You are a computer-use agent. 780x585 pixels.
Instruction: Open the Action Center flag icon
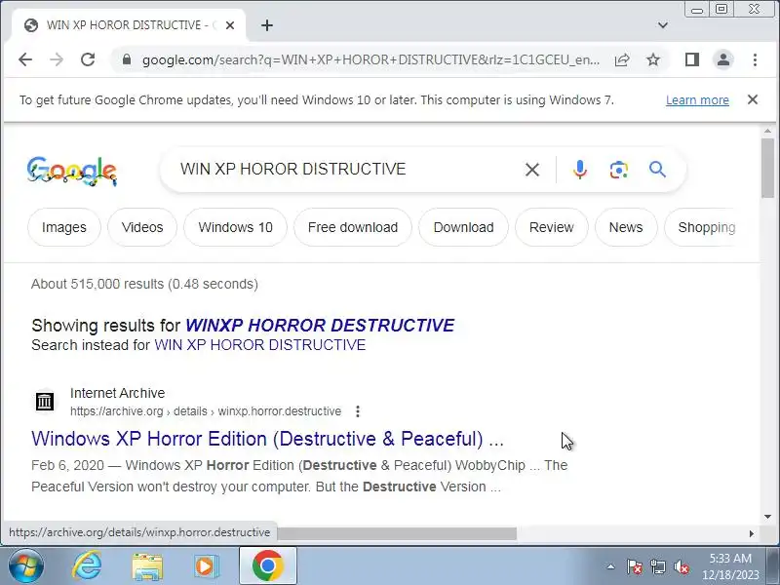coord(634,566)
